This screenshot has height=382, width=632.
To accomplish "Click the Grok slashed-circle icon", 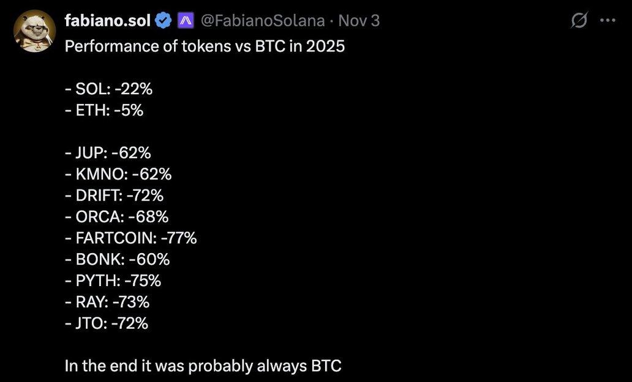I will coord(579,21).
